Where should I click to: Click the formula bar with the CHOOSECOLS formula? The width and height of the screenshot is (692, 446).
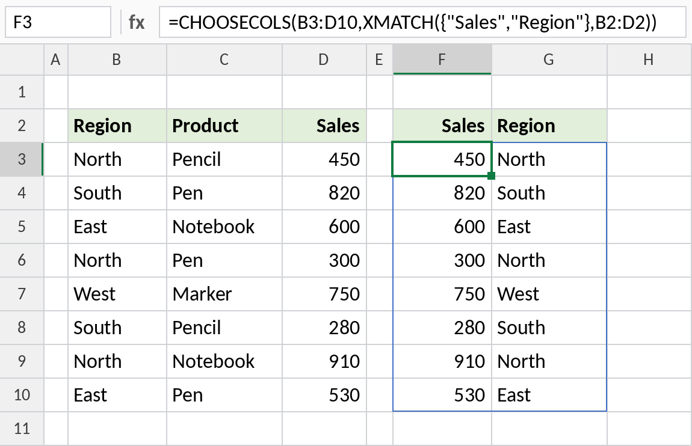(422, 22)
